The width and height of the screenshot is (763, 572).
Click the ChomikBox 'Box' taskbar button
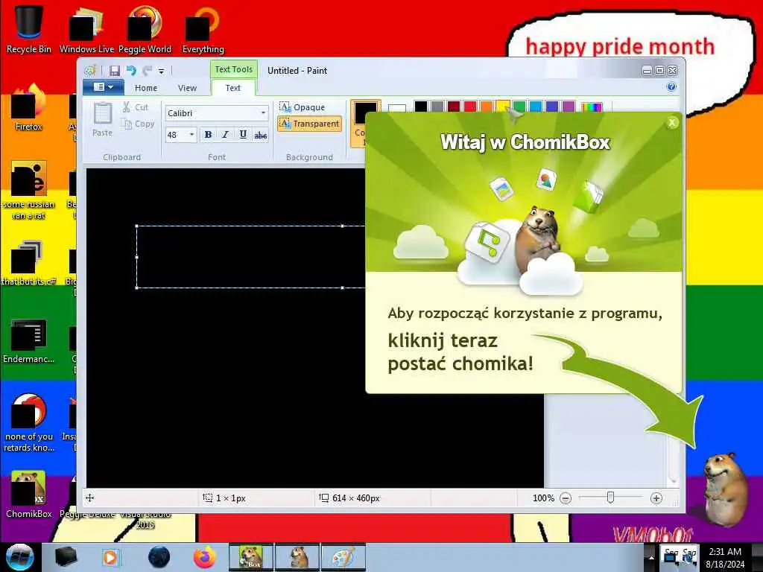pyautogui.click(x=250, y=557)
